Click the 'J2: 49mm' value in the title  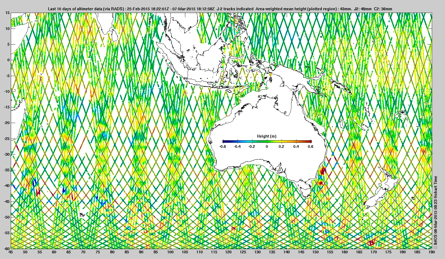tap(362, 9)
